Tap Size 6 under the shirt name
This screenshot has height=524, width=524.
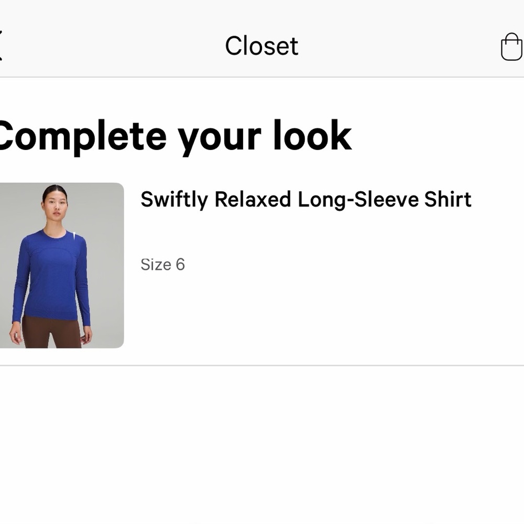click(x=162, y=264)
